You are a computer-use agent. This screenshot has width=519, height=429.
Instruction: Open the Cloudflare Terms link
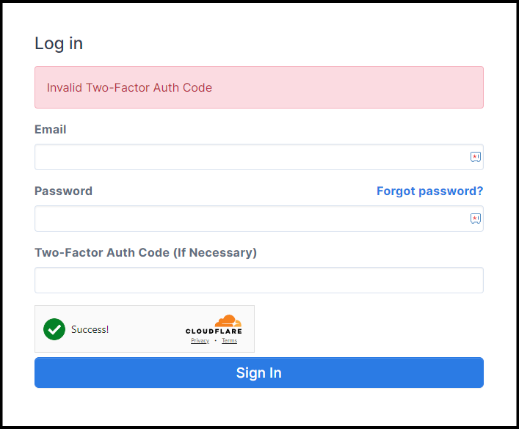(229, 341)
